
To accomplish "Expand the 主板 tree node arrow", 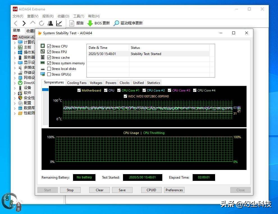I will pyautogui.click(x=15, y=47).
